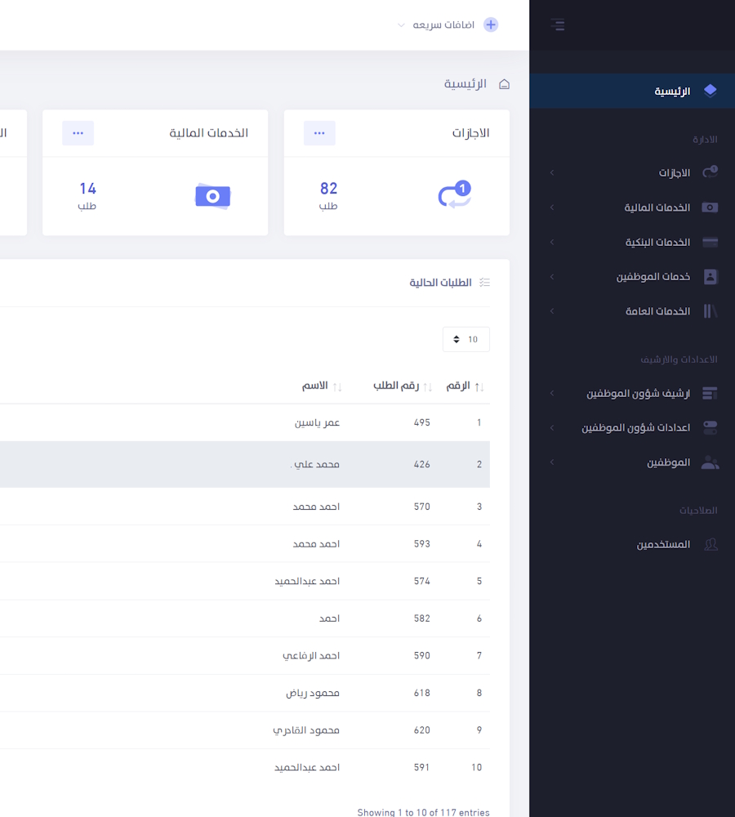Open المستخدمين menu item in sidebar

663,544
